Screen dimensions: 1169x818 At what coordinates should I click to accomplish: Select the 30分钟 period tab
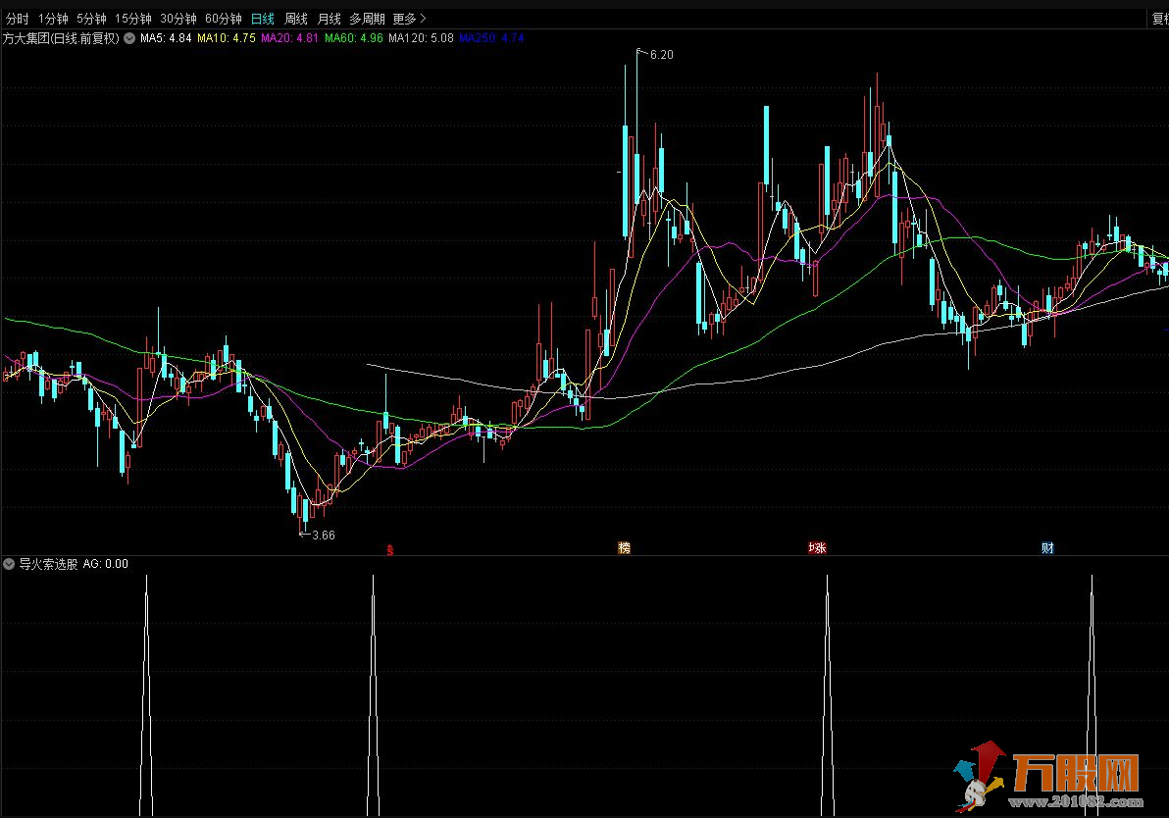[178, 19]
